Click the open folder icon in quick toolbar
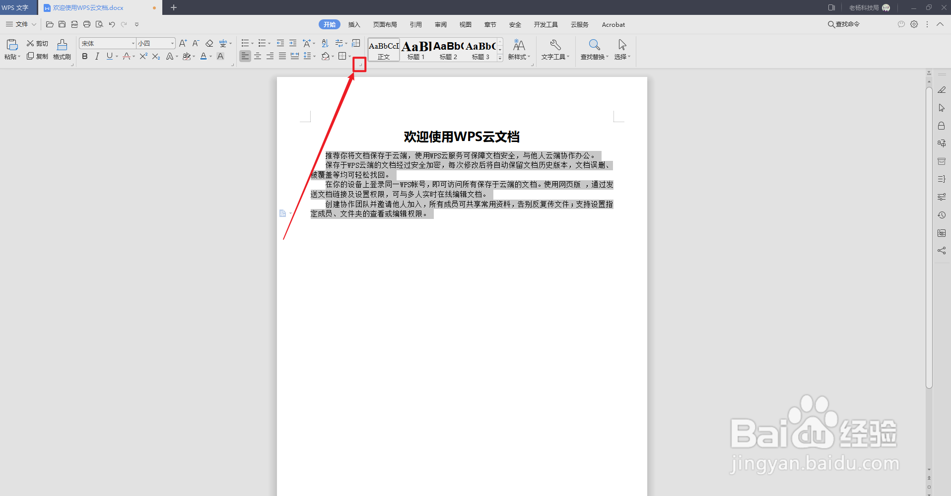This screenshot has width=951, height=496. [x=50, y=24]
